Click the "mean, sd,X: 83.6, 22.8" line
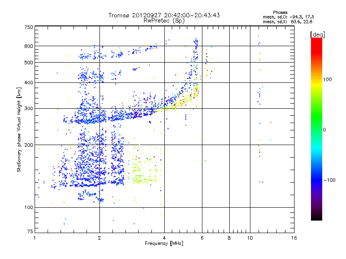Screen dimensions: 346x259 coord(288,22)
